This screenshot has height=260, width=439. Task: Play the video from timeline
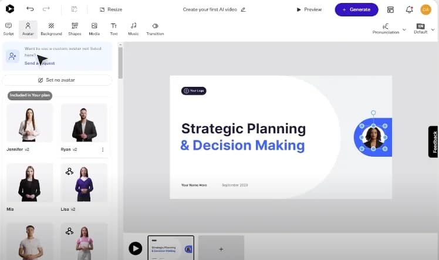coord(136,248)
